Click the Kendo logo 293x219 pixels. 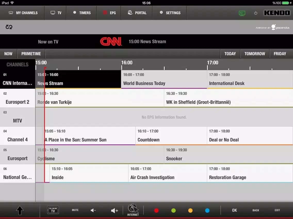click(277, 13)
